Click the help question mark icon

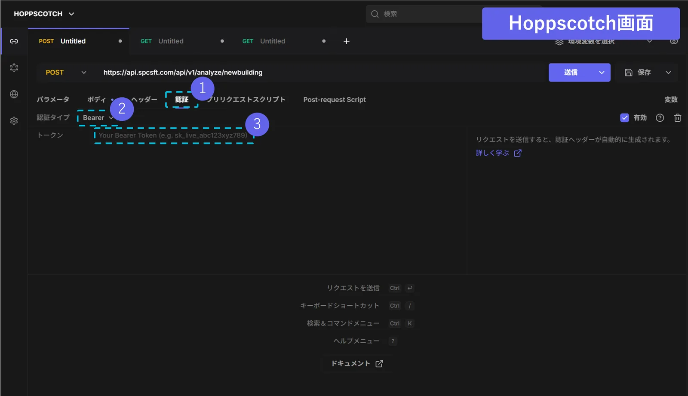[660, 118]
